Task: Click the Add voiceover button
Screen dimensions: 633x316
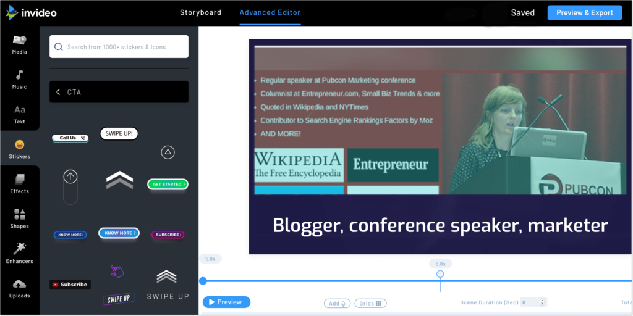Action: [338, 303]
